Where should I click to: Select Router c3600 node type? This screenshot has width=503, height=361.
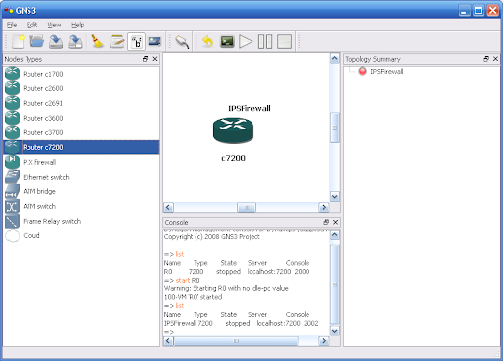82,118
